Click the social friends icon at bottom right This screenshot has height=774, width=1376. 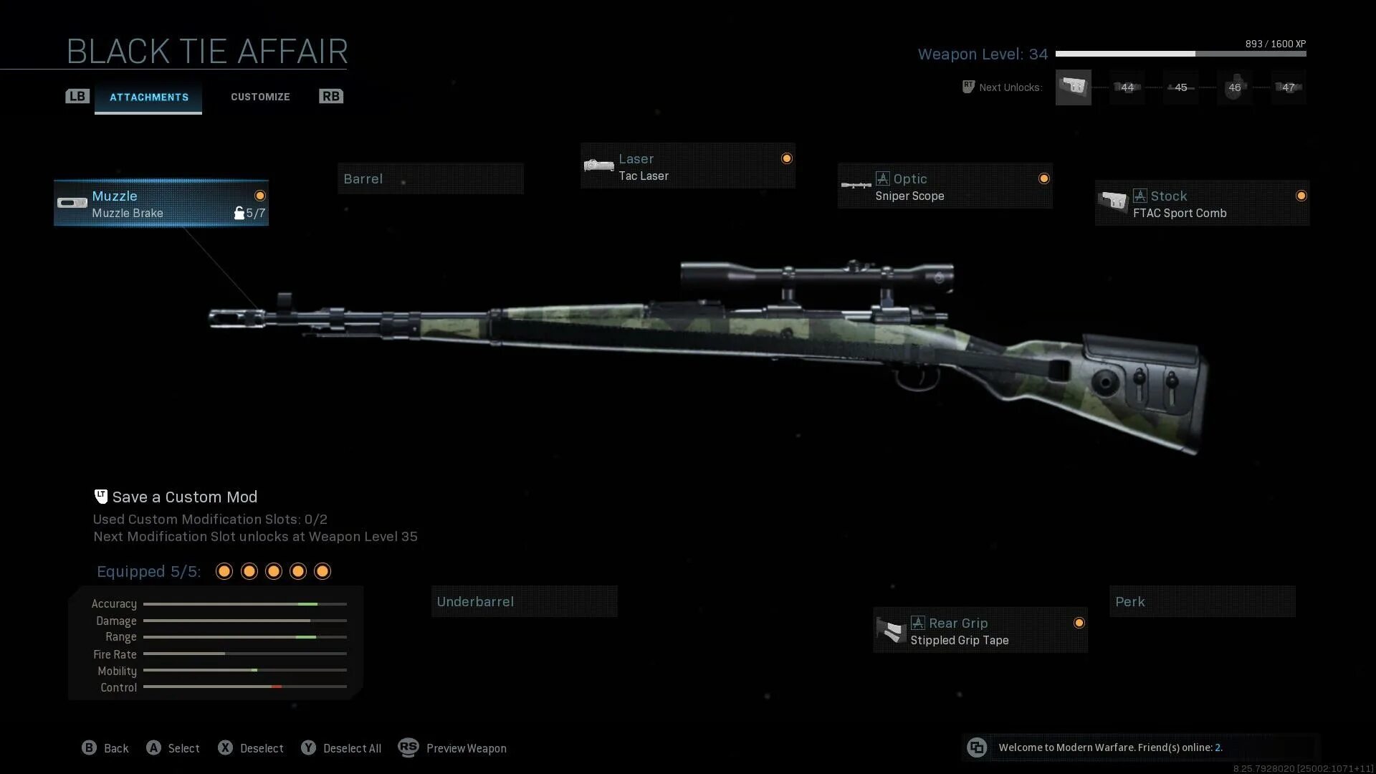coord(977,747)
